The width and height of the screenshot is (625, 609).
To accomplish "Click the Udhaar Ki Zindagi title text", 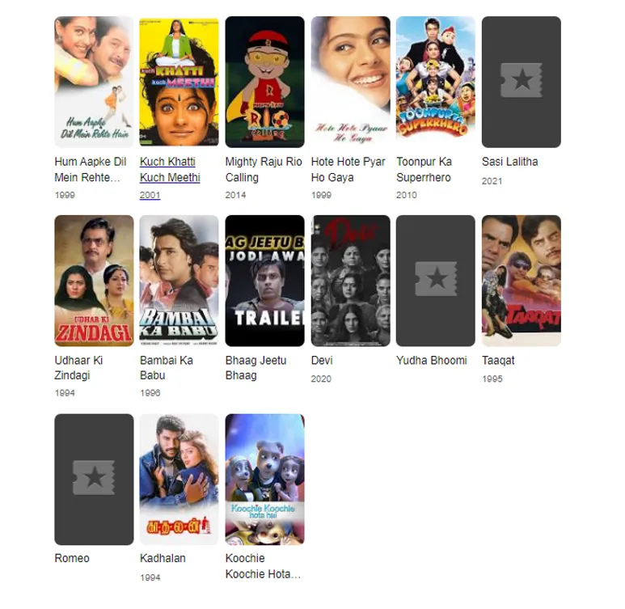I will click(x=78, y=368).
